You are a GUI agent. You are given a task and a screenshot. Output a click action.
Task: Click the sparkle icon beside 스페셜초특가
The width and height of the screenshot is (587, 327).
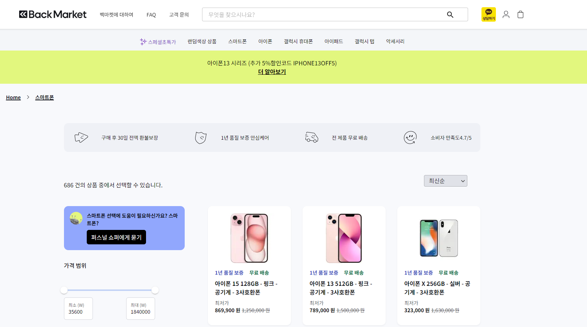point(143,41)
